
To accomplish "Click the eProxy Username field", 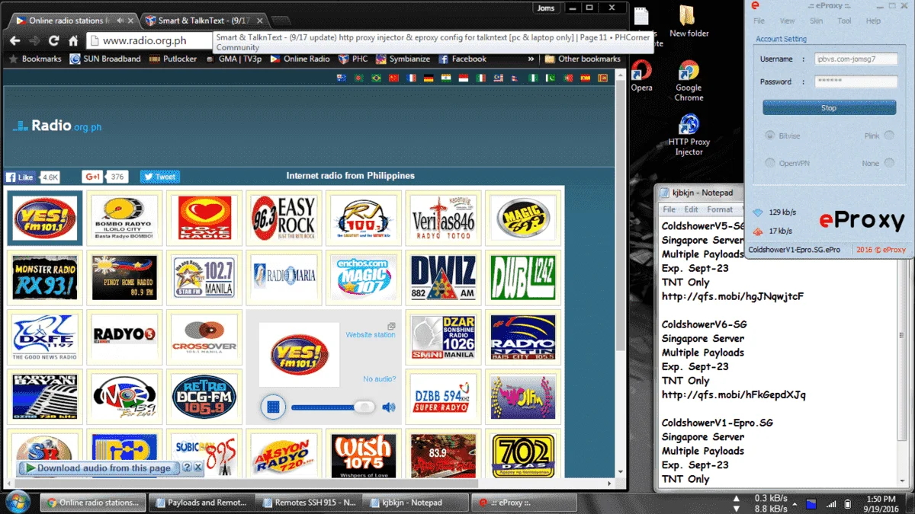I will [856, 59].
